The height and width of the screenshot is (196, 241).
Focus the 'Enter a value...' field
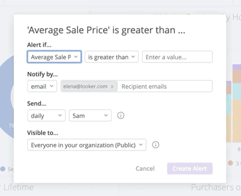click(x=177, y=57)
